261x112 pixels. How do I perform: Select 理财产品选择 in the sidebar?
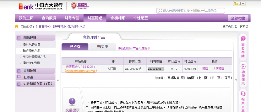point(31,45)
